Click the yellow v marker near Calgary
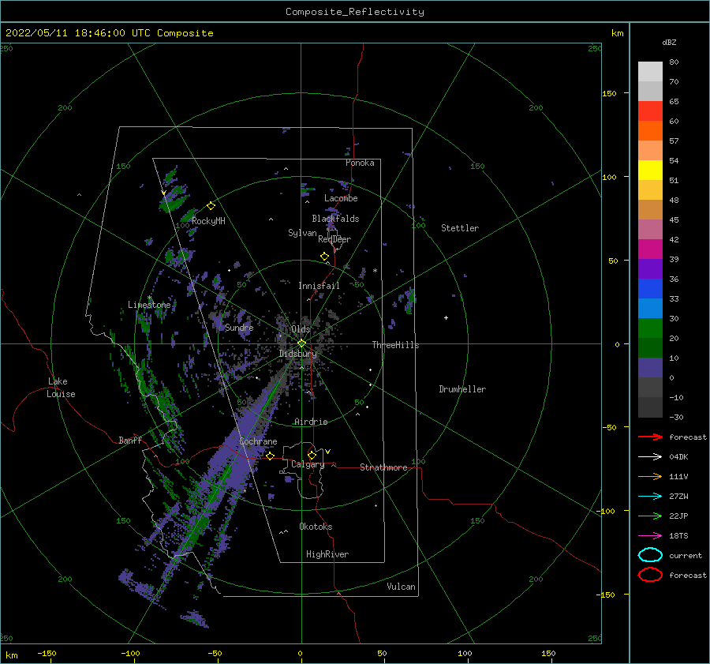This screenshot has width=710, height=664. 327,452
